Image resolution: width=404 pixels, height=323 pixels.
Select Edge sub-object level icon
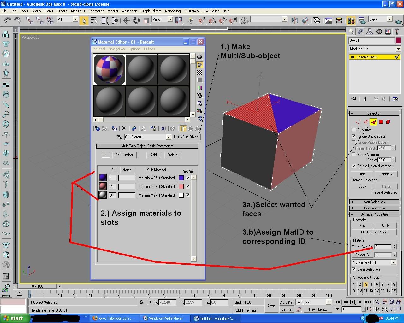(x=366, y=122)
